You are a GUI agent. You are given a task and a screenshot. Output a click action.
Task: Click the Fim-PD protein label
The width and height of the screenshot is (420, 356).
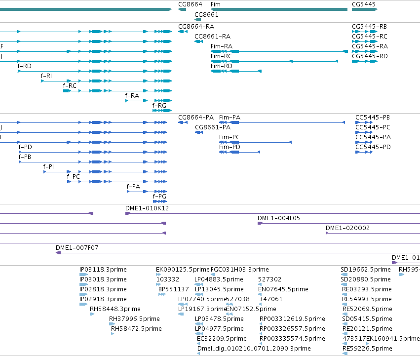coord(229,147)
